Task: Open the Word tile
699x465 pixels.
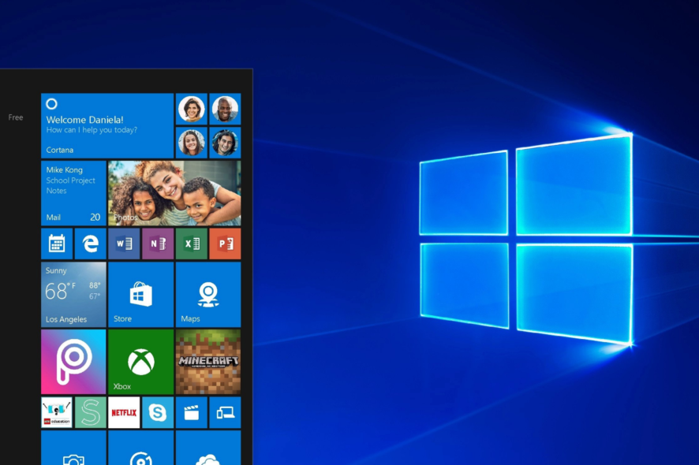Action: coord(124,244)
